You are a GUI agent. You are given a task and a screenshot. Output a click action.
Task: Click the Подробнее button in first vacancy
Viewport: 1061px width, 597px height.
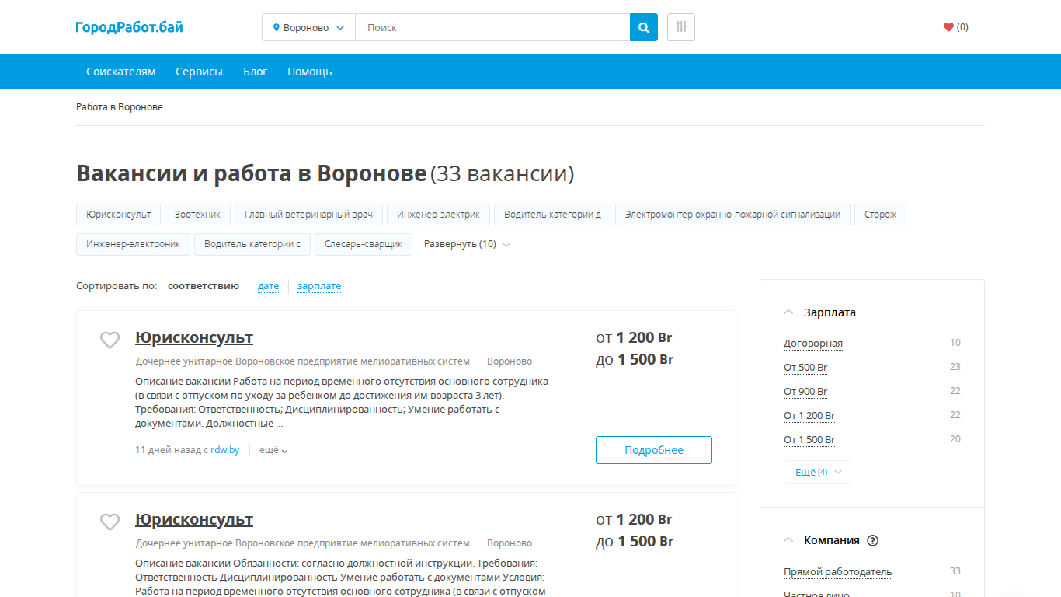coord(654,450)
